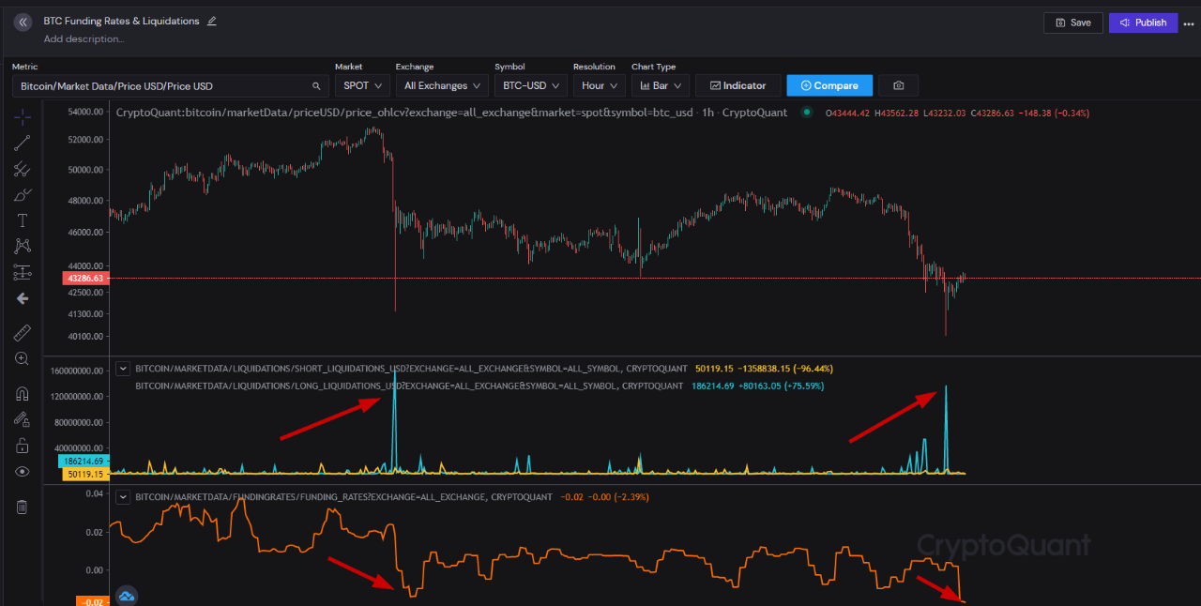Click the Indicator button
The image size is (1201, 606).
coord(737,85)
